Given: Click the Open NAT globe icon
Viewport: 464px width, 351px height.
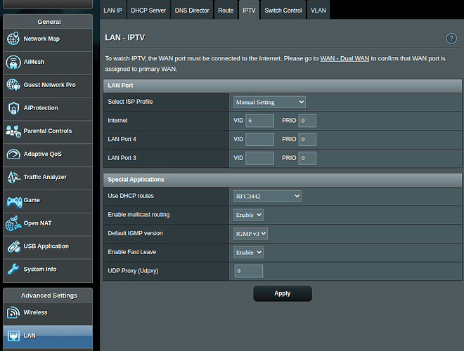Looking at the screenshot, I should click(13, 223).
